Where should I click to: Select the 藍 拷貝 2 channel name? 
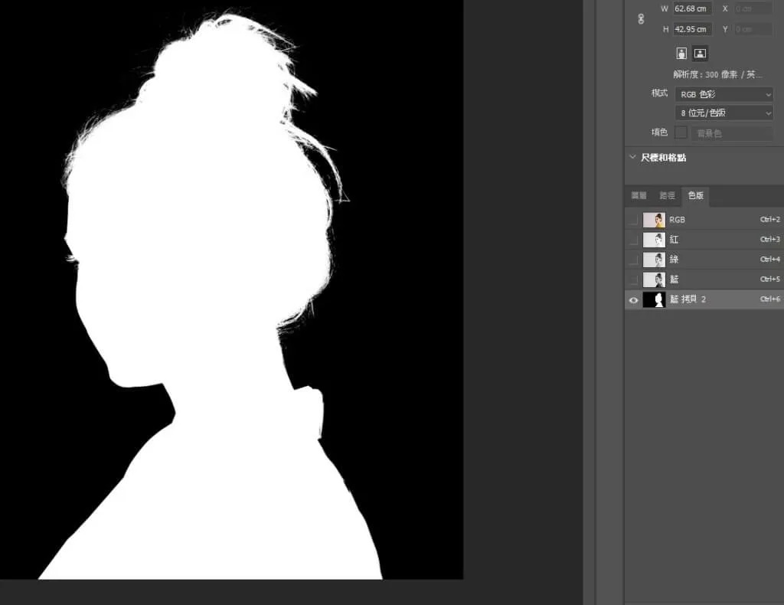click(x=688, y=299)
